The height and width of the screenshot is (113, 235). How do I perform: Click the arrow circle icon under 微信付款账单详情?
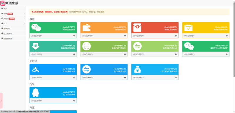click(227, 36)
